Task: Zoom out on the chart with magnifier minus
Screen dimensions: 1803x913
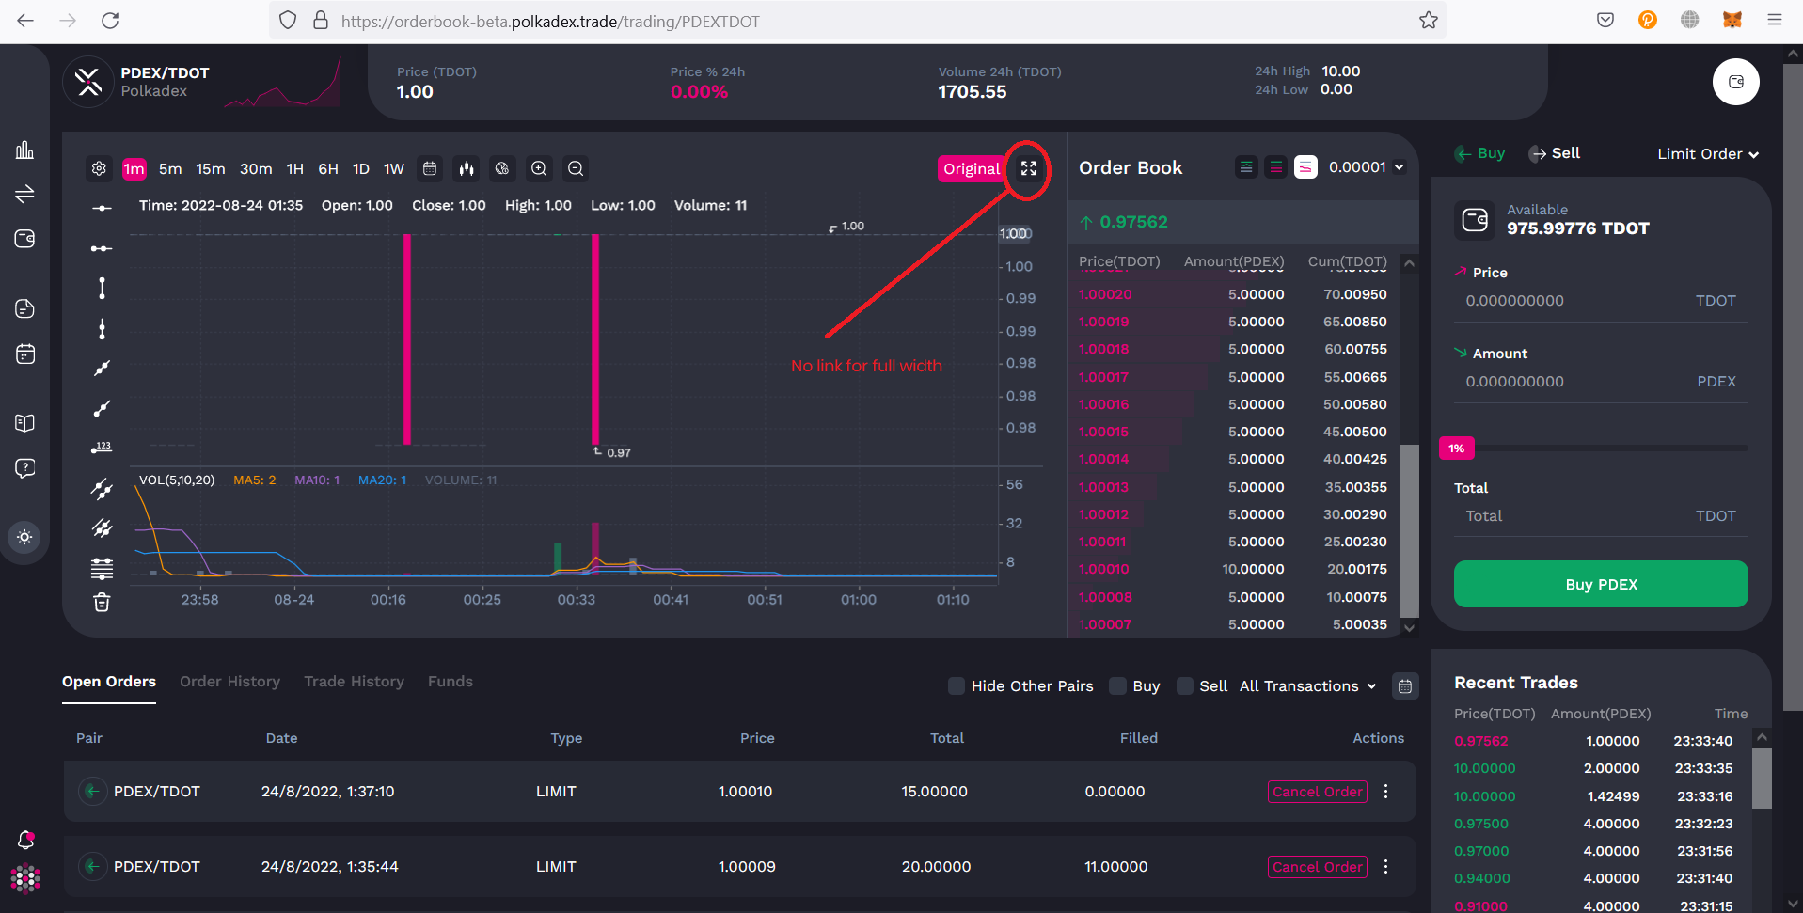Action: (575, 168)
